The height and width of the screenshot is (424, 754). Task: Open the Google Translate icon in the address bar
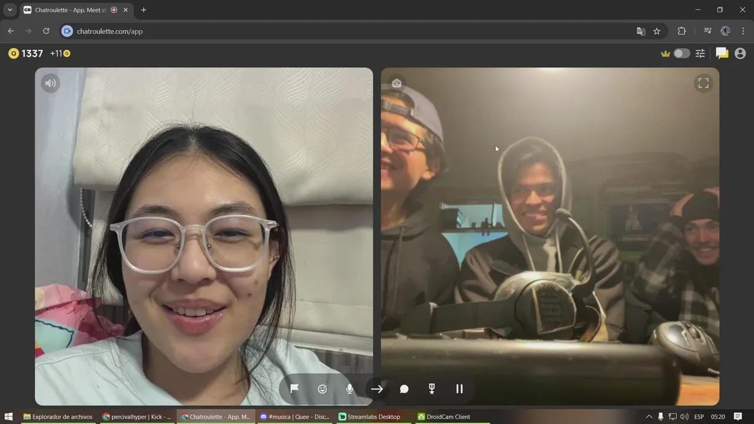640,31
